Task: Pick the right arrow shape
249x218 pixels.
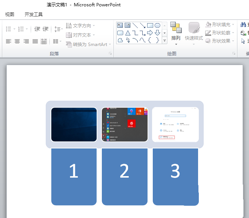Action: click(x=150, y=33)
